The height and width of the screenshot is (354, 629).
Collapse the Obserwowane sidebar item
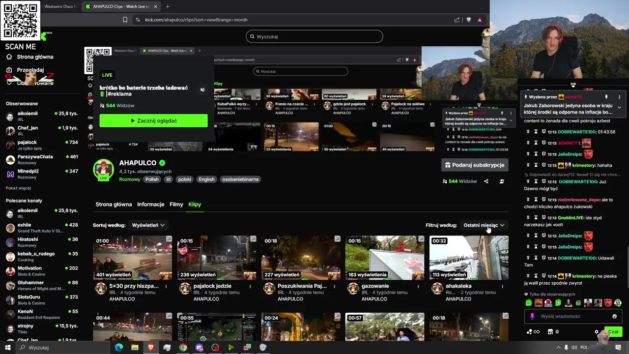coord(29,83)
